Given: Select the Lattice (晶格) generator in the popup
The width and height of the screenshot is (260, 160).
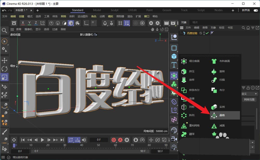Looking at the screenshot, I should point(225,115).
